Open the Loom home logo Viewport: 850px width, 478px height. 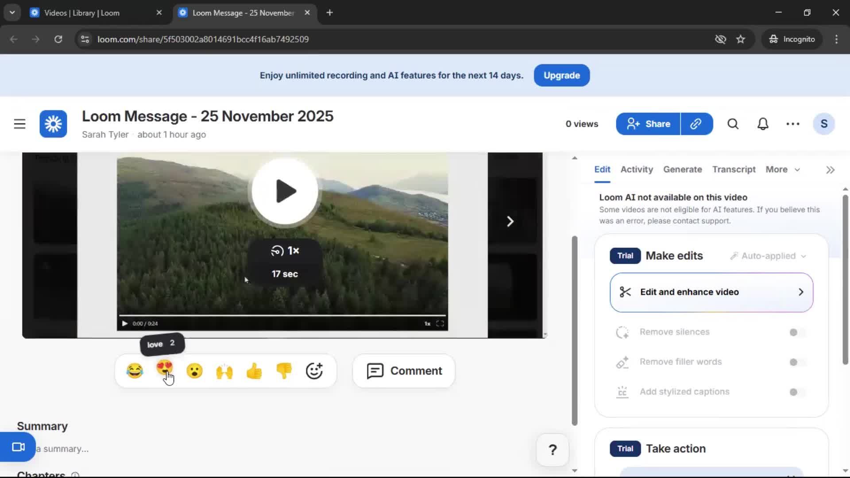pyautogui.click(x=53, y=124)
